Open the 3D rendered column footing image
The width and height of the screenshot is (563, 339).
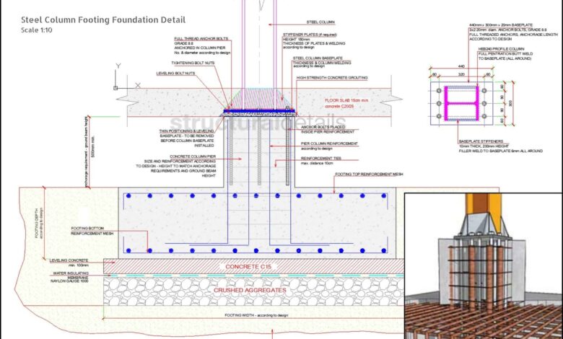484,266
